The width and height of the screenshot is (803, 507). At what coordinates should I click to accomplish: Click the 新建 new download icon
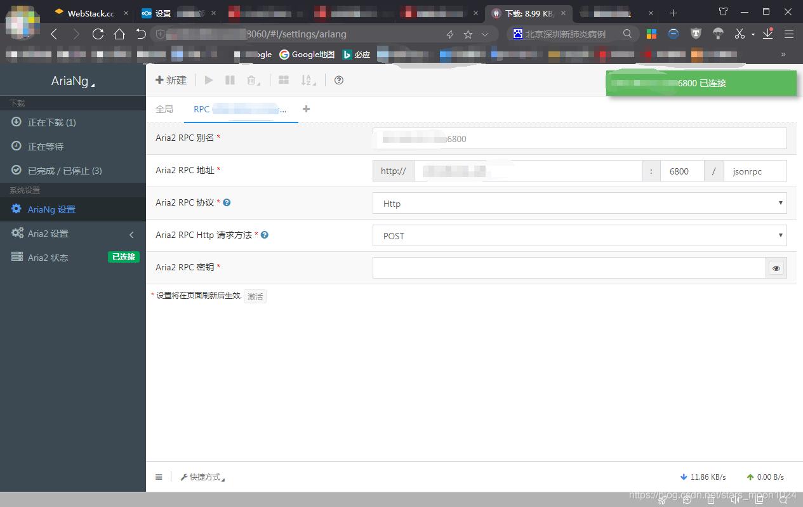[x=170, y=80]
